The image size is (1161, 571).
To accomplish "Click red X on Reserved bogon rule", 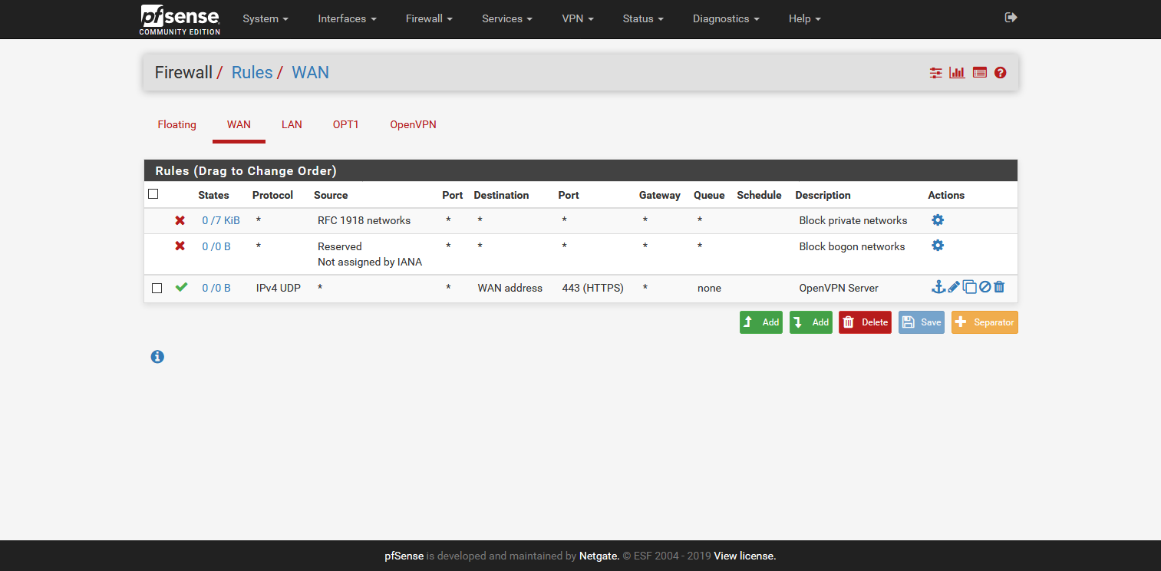I will click(180, 246).
